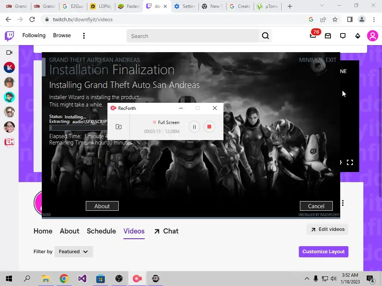This screenshot has height=286, width=382.
Task: Switch to the LDPlayer browser tab
Action: [101, 6]
